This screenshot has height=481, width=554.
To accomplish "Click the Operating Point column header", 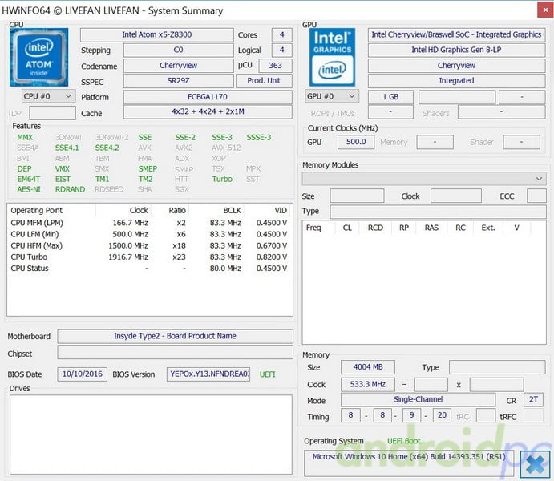I will tap(51, 211).
